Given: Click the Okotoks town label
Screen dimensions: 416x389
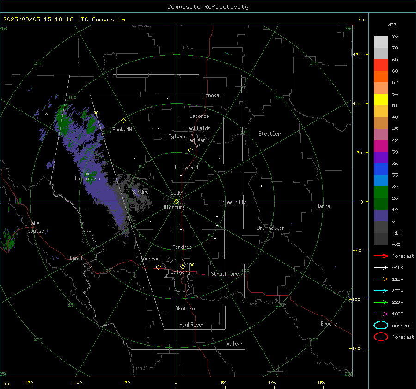Looking at the screenshot, I should coord(185,309).
